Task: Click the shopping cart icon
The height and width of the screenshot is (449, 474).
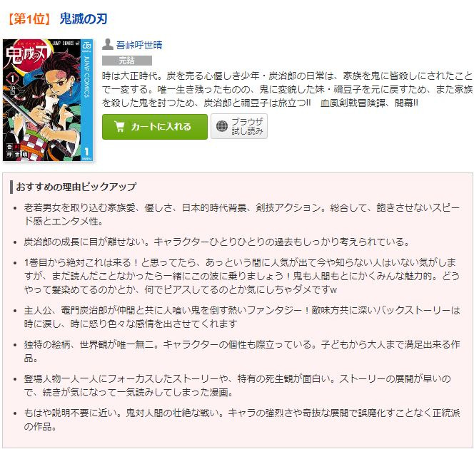Action: (x=120, y=126)
